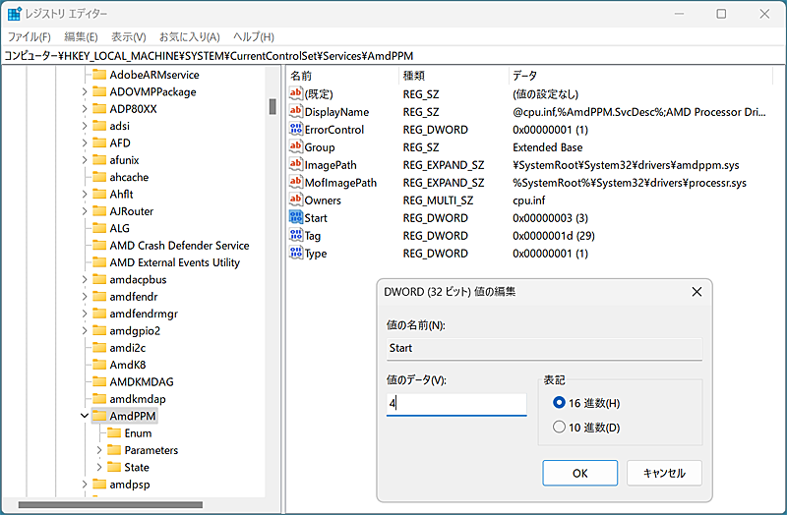Select the AMD Crash Defender Service key
The width and height of the screenshot is (787, 515).
click(x=179, y=245)
